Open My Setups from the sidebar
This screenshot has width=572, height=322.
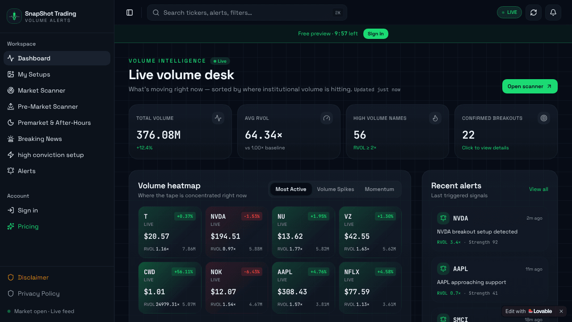(57, 74)
